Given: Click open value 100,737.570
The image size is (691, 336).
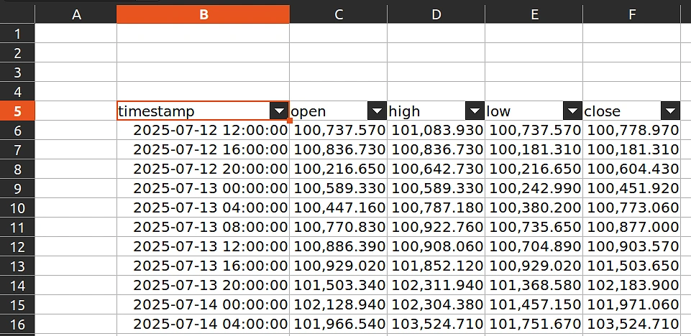Looking at the screenshot, I should point(338,130).
